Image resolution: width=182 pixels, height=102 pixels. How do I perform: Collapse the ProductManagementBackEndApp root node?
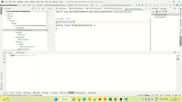pyautogui.click(x=4, y=11)
